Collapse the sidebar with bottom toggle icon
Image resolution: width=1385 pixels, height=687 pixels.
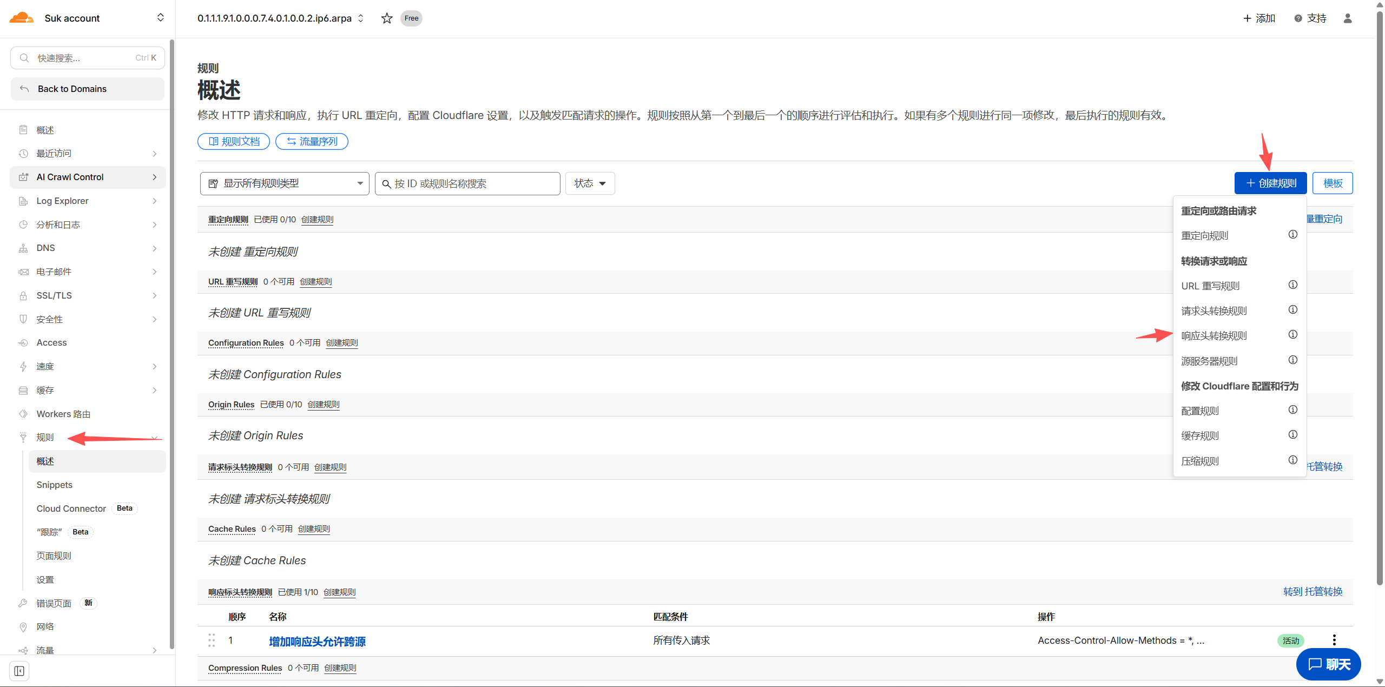tap(19, 671)
